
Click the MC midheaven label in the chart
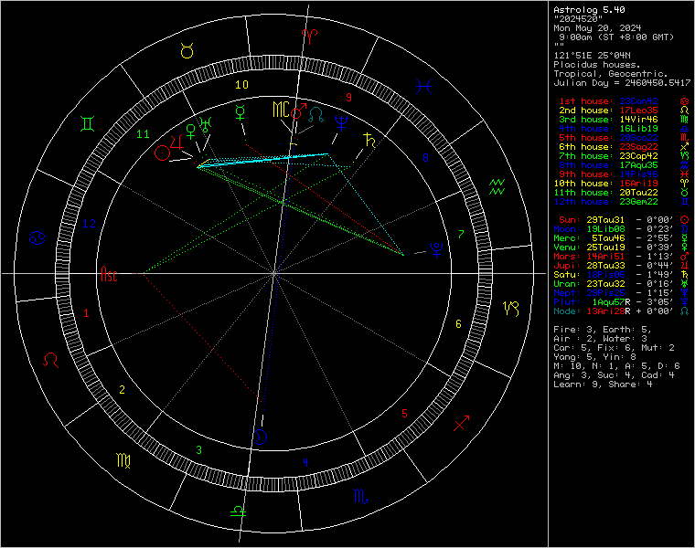point(281,110)
